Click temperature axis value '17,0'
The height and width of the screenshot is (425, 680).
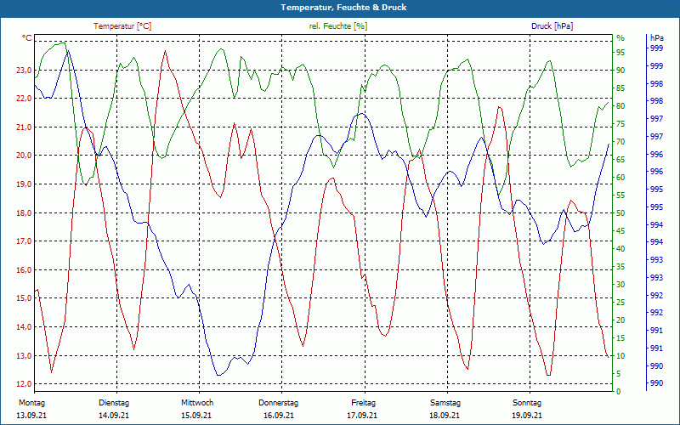24,241
